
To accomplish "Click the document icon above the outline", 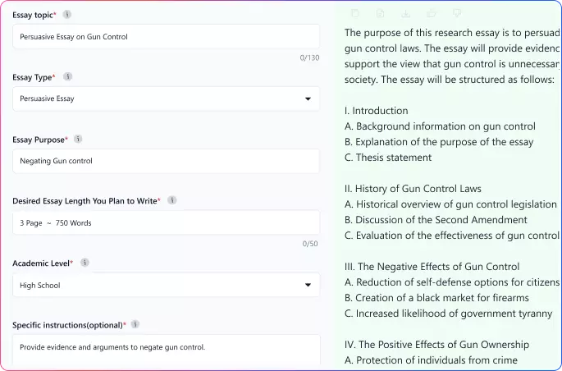I will pos(380,13).
